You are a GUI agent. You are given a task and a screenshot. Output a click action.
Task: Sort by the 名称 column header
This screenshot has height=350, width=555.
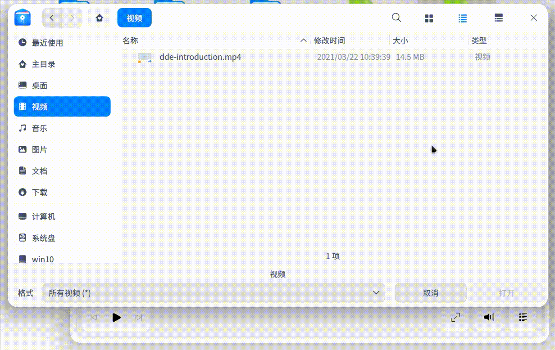click(215, 40)
